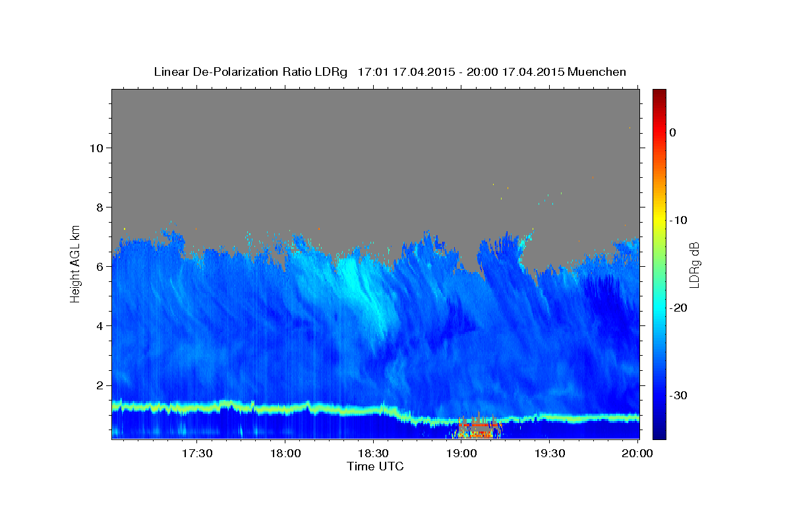Click the 18:30 time tick label
791x527 pixels.
click(373, 453)
